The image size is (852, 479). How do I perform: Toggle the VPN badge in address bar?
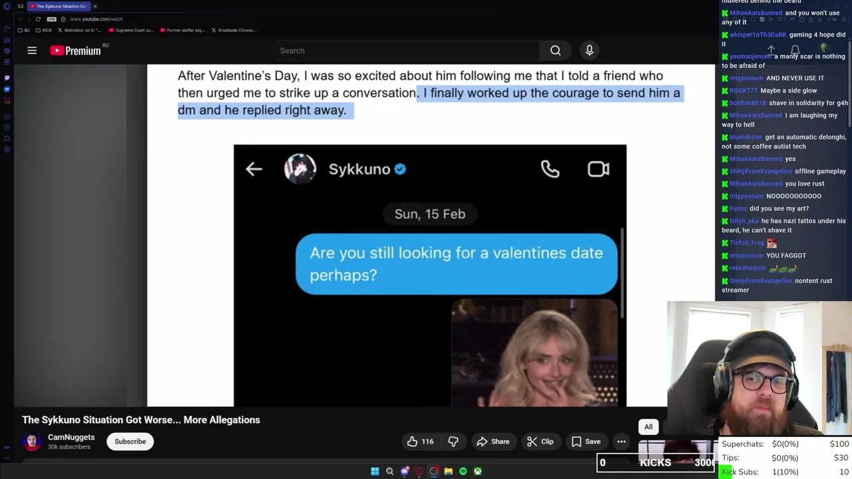pyautogui.click(x=52, y=19)
